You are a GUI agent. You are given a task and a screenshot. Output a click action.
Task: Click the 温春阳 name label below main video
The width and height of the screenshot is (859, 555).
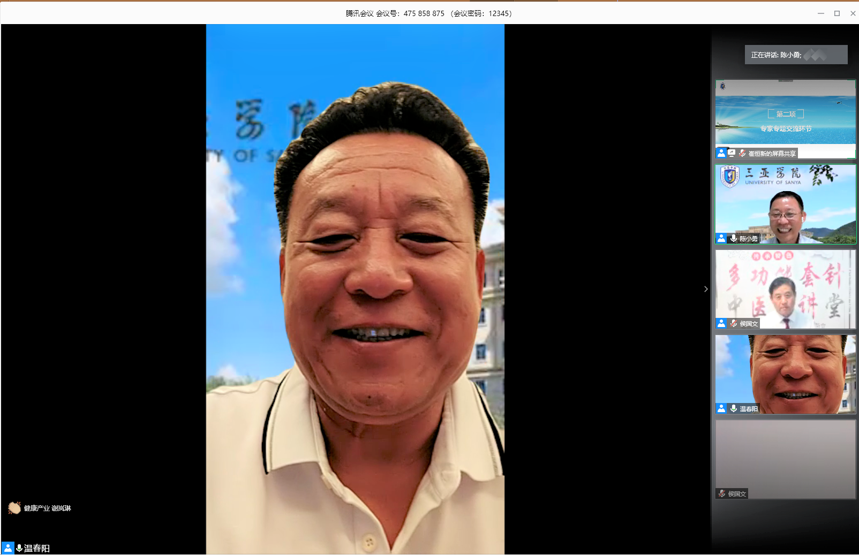click(37, 548)
